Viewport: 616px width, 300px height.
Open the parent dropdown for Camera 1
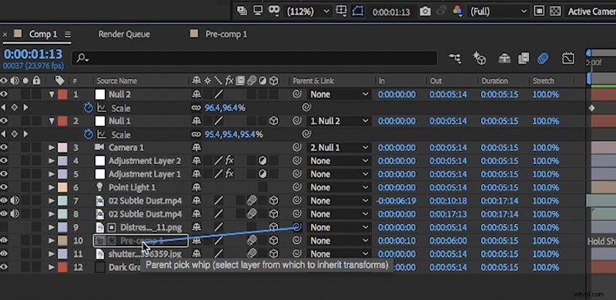tap(339, 148)
